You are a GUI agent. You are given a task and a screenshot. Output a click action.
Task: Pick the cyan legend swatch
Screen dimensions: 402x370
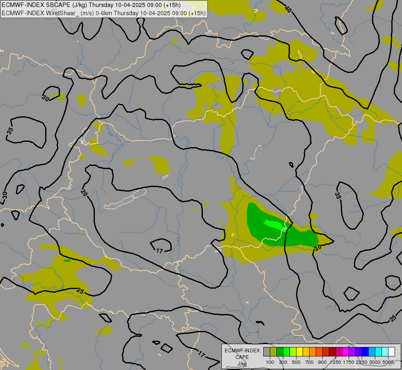[379, 351]
